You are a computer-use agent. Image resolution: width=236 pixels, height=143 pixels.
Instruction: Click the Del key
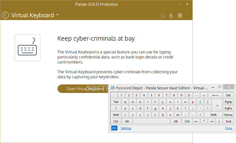pyautogui.click(x=228, y=95)
